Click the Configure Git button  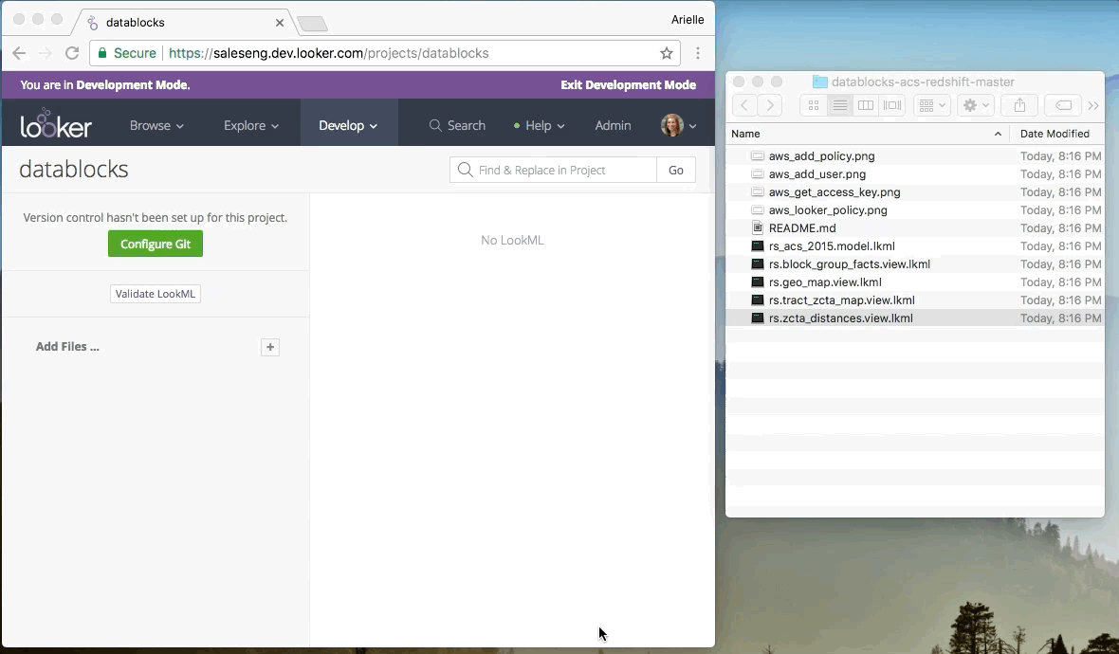point(156,244)
